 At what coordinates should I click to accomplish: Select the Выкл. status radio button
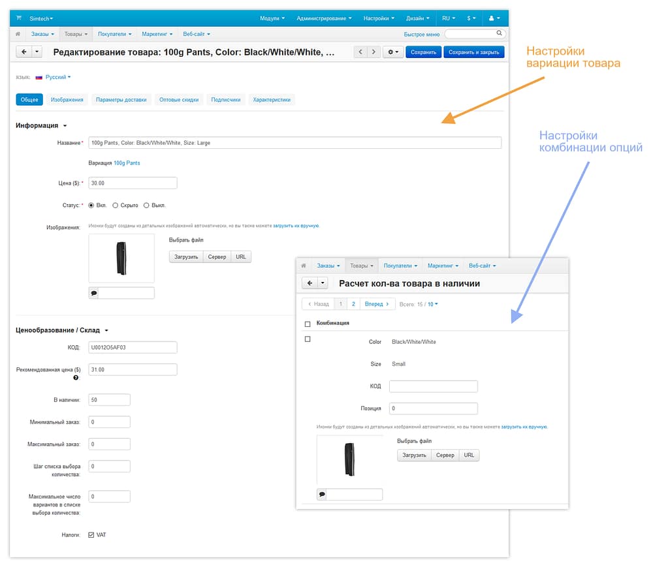(146, 205)
